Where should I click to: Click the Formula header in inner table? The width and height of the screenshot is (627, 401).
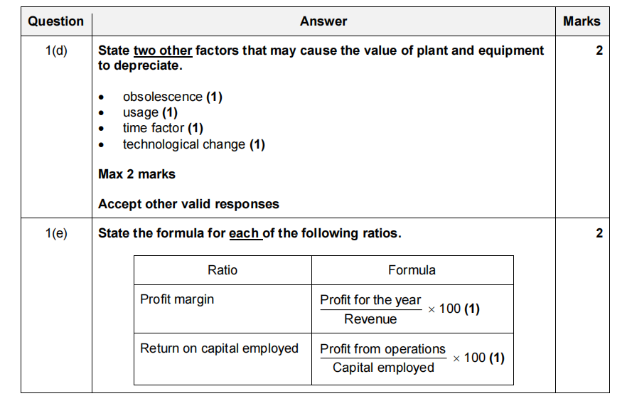click(x=412, y=270)
